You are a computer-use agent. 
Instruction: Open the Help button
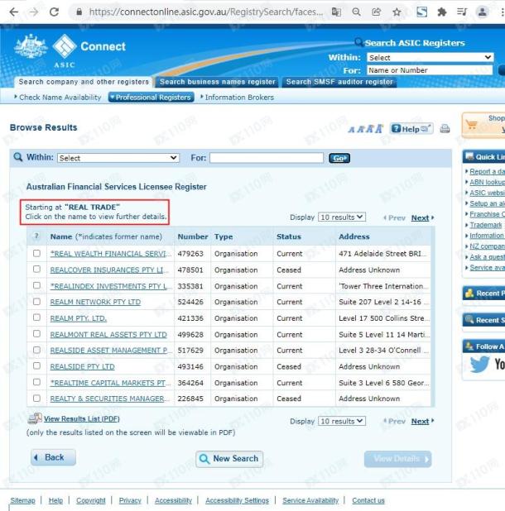[411, 129]
